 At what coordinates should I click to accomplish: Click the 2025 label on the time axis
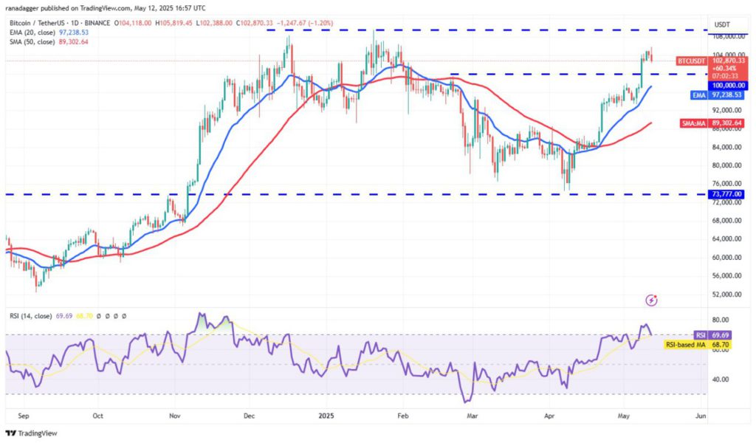click(326, 416)
